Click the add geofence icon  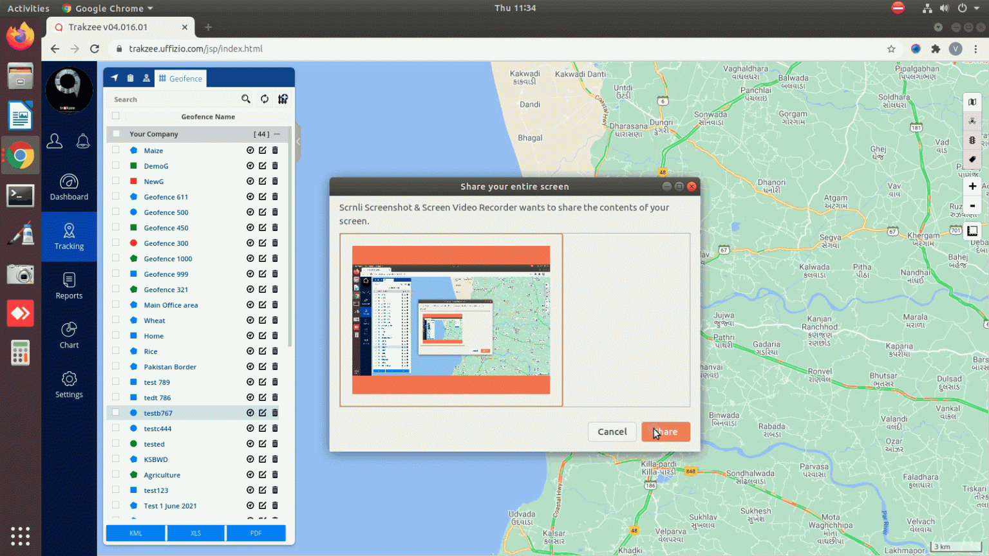click(x=283, y=99)
